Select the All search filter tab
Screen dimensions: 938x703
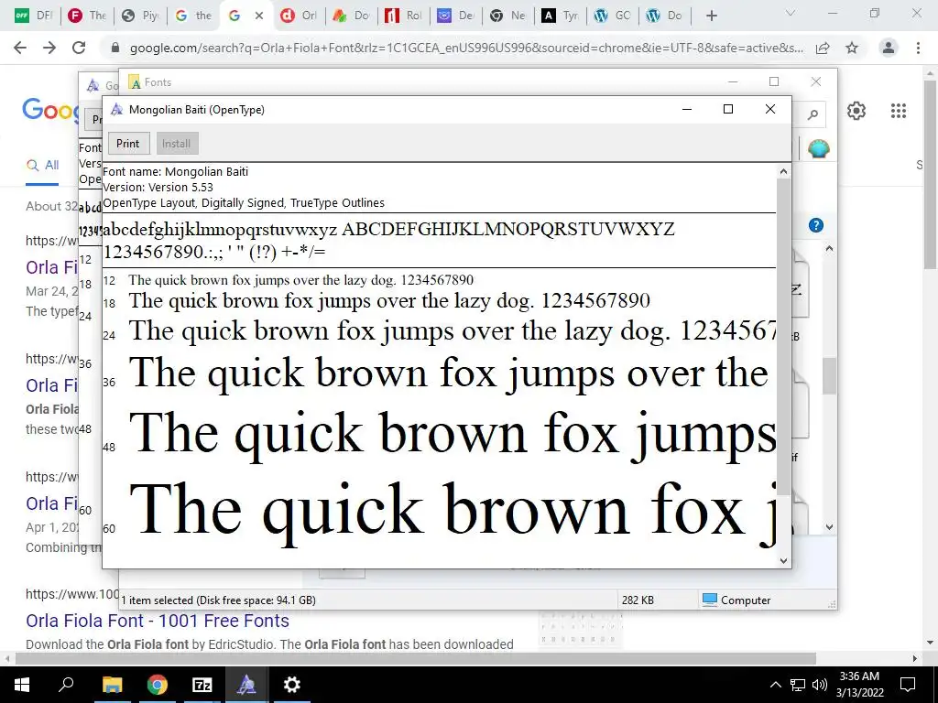click(42, 165)
